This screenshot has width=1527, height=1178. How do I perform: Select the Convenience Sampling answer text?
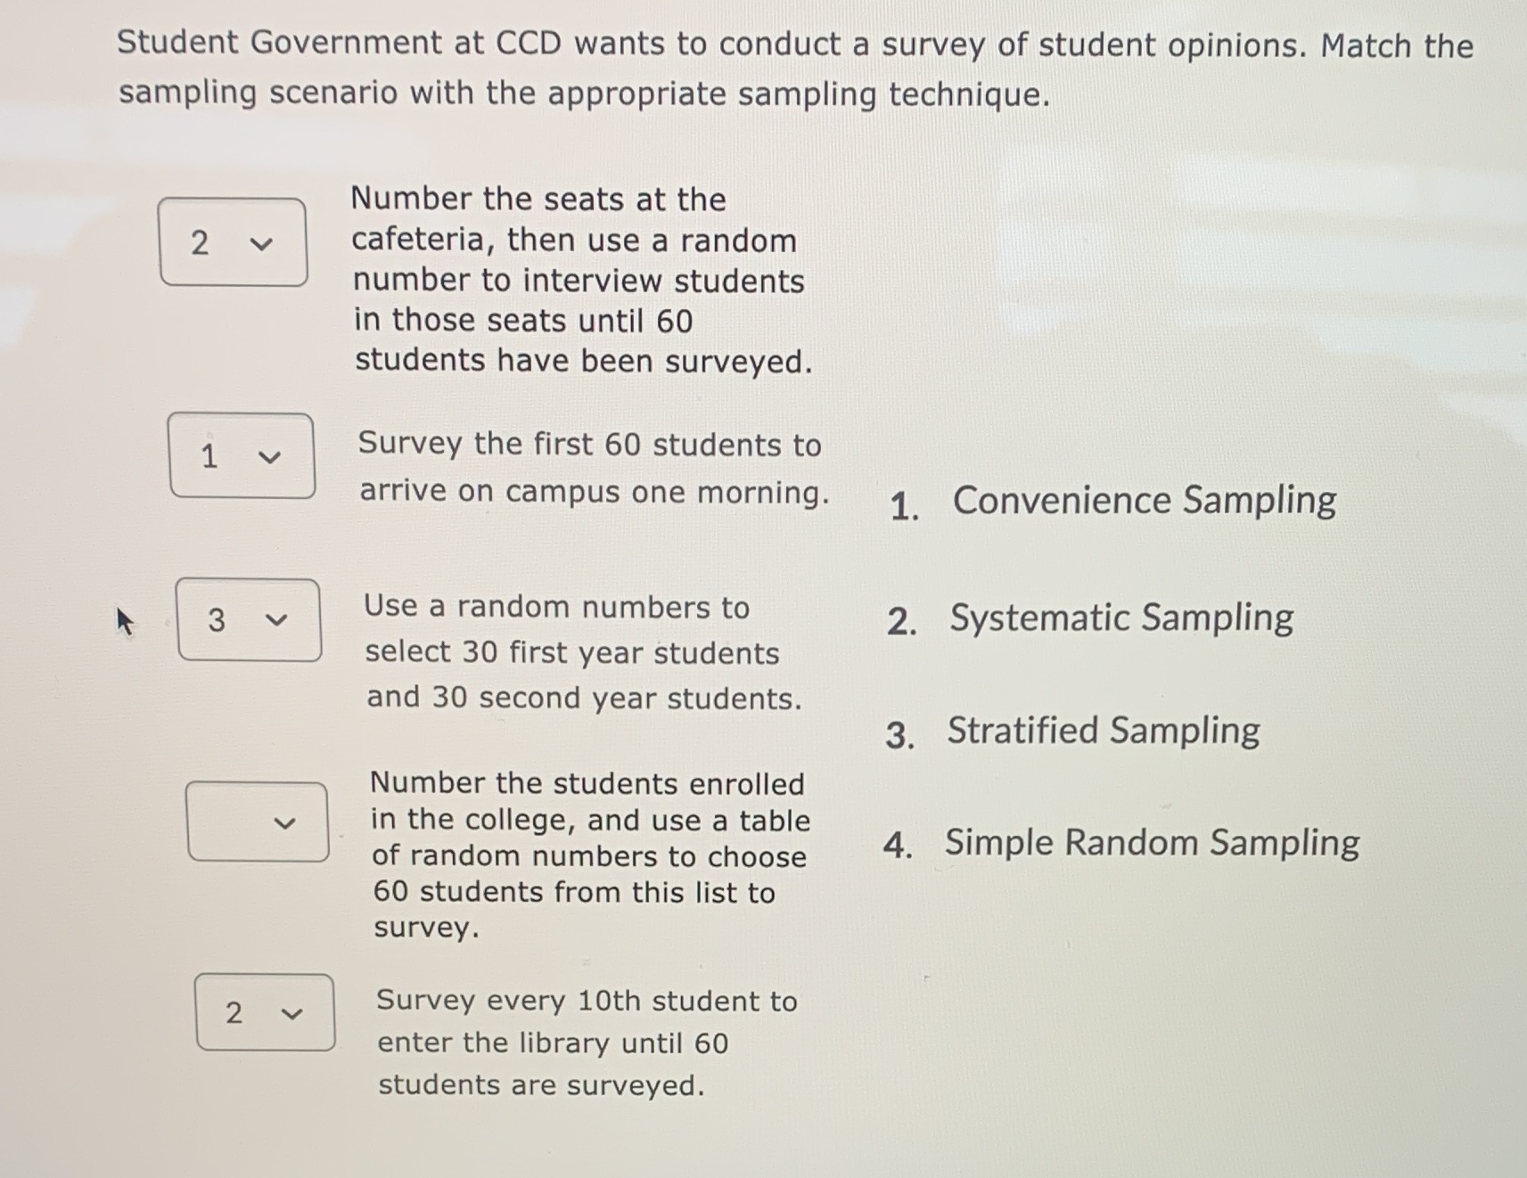[x=1144, y=501]
